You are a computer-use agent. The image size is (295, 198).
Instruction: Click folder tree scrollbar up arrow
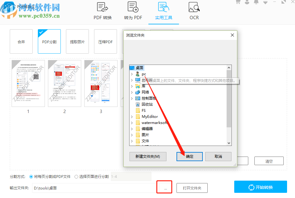[229, 68]
